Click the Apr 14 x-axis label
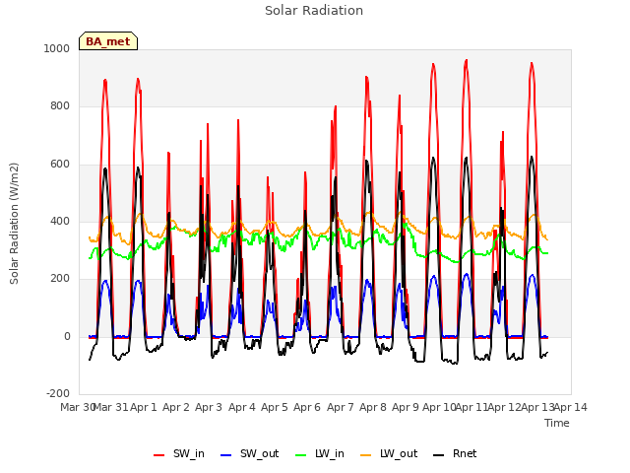 pyautogui.click(x=571, y=407)
